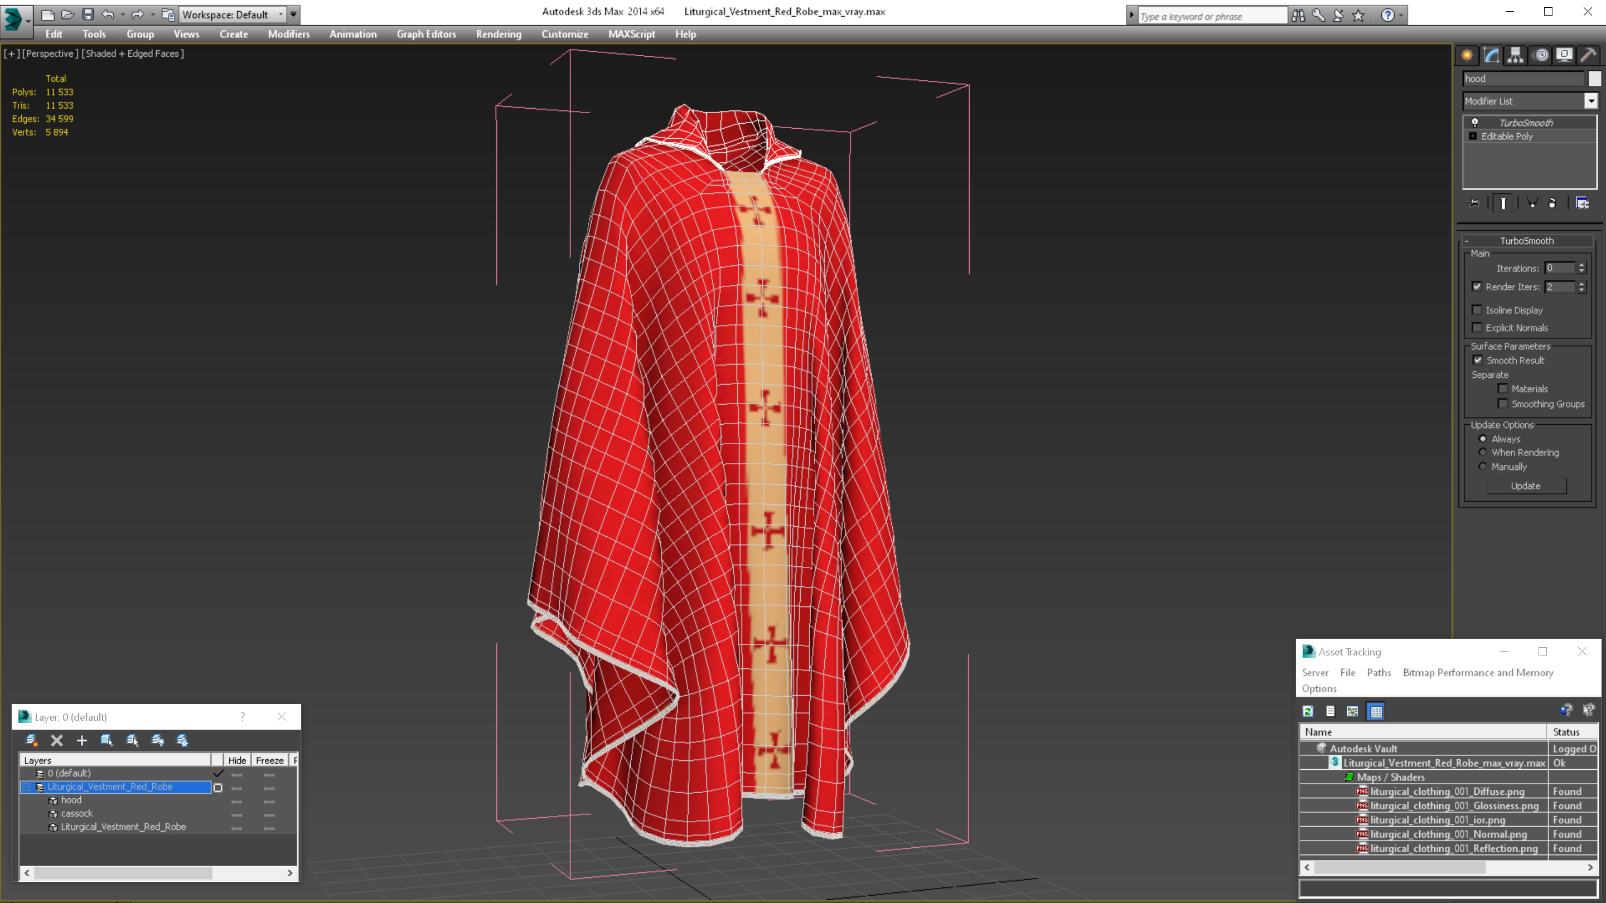Screen dimensions: 1606x903
Task: Open the Paths menu in Asset Tracking
Action: click(x=1379, y=672)
